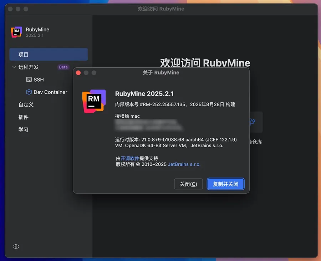Image resolution: width=321 pixels, height=261 pixels.
Task: Click the Dev Container cube icon
Action: click(x=29, y=92)
